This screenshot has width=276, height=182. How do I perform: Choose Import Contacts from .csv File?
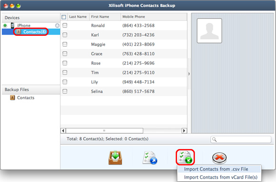tap(219, 169)
